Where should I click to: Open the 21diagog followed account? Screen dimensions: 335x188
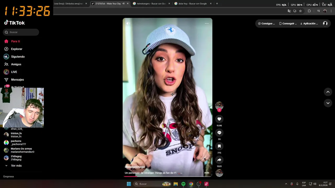click(16, 158)
